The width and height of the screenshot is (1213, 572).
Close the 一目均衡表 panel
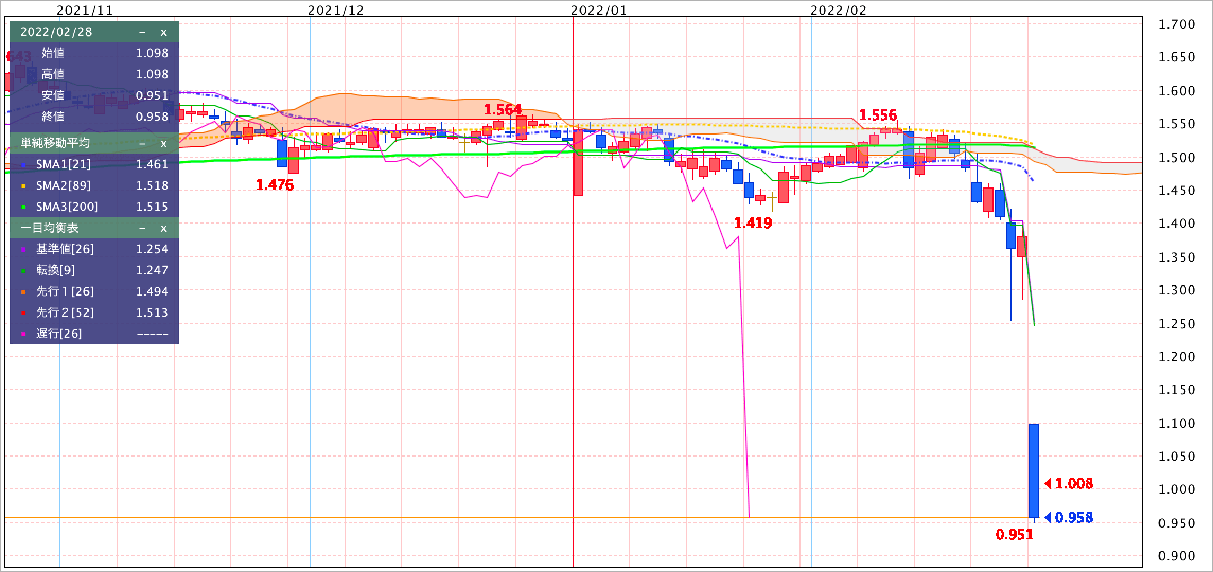tap(163, 228)
